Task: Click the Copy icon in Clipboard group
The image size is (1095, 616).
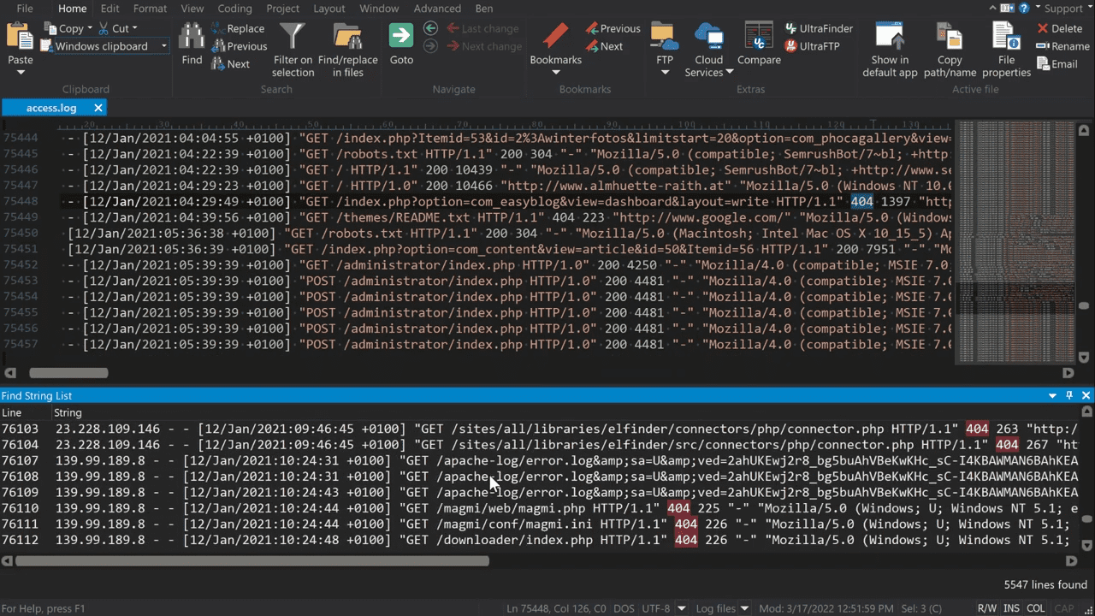Action: (51, 28)
